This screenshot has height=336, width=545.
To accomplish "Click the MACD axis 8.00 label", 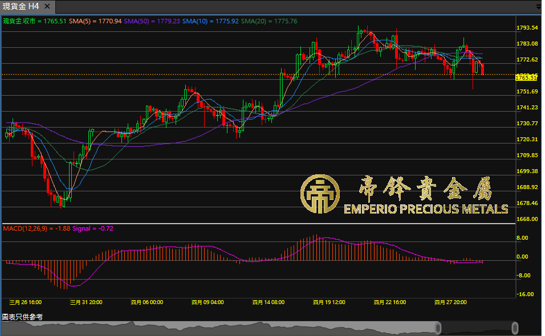I will coord(522,238).
